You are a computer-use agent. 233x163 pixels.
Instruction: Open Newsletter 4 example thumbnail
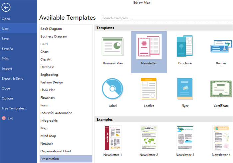pyautogui.click(x=221, y=138)
